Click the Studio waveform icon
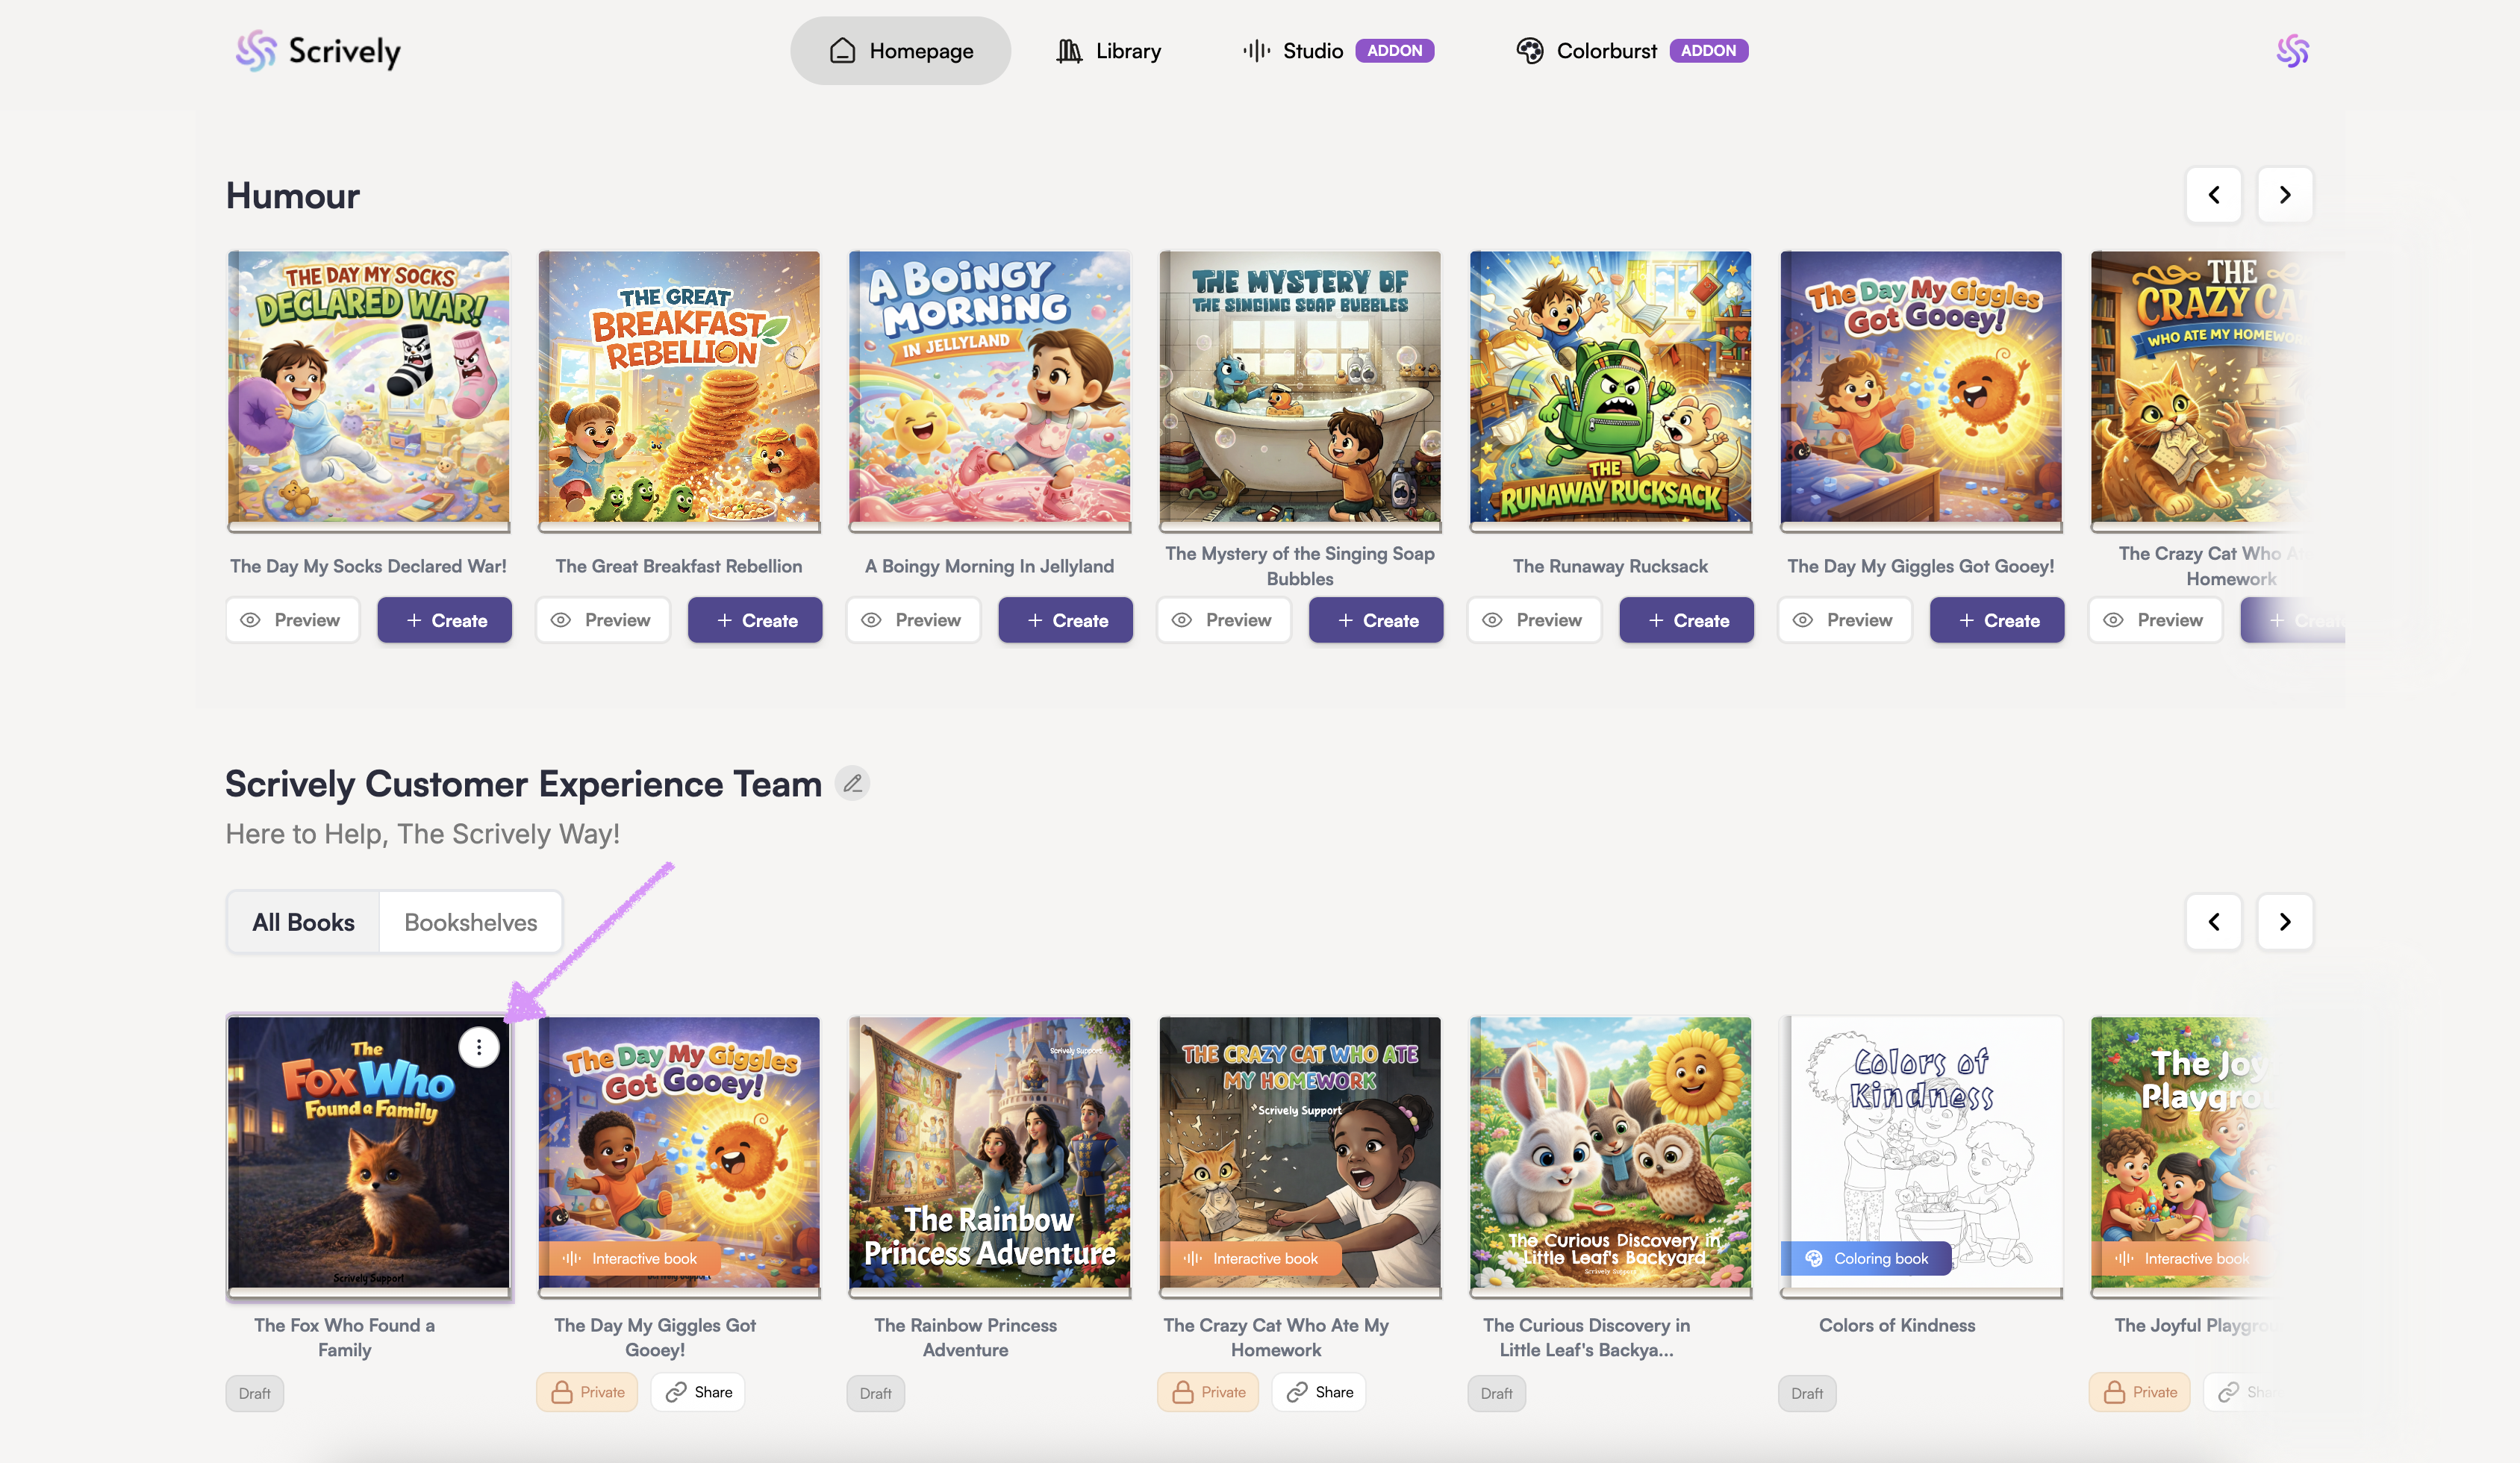Screen dimensions: 2520x1463 pos(1256,50)
